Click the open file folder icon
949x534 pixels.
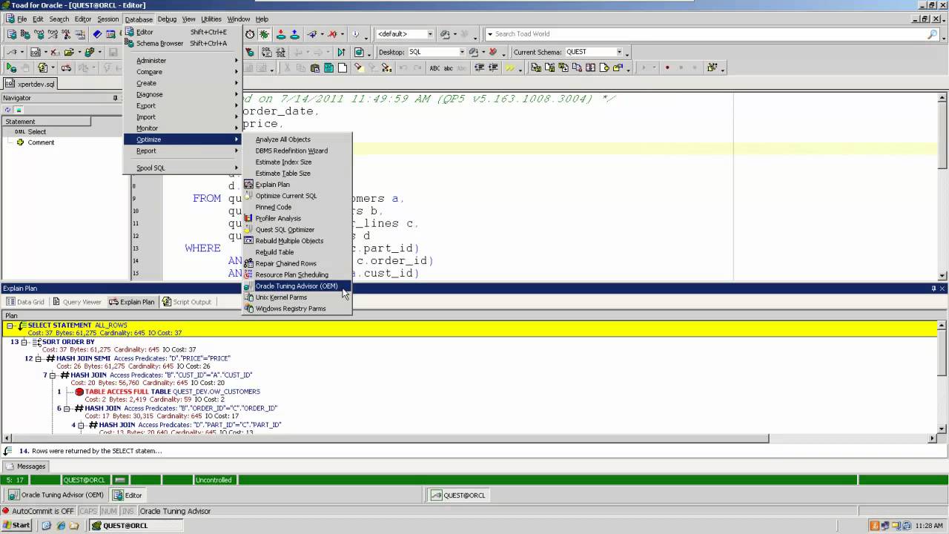(x=68, y=53)
